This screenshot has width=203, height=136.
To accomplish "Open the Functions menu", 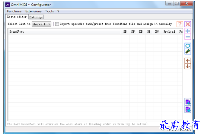I will (14, 11).
